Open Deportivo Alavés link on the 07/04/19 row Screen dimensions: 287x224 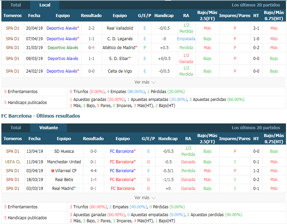[63, 39]
